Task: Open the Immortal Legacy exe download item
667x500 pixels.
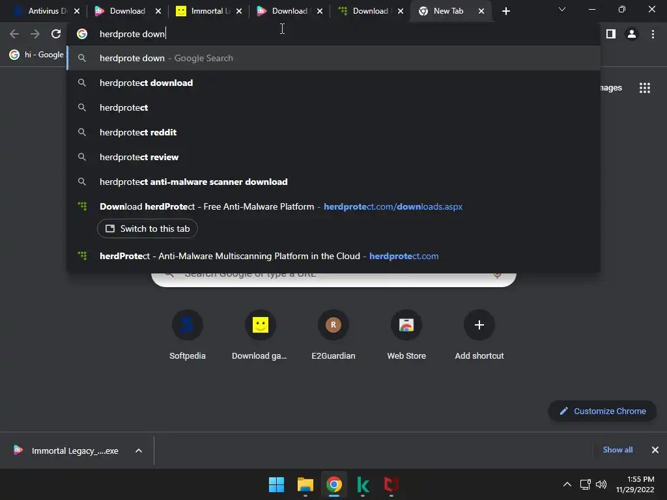Action: click(x=68, y=451)
